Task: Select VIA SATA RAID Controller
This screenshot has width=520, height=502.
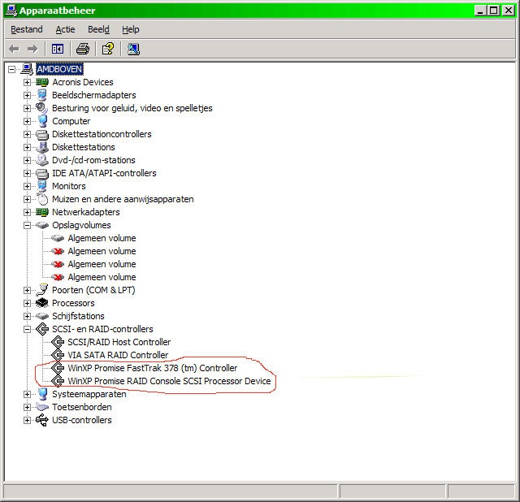Action: 118,355
